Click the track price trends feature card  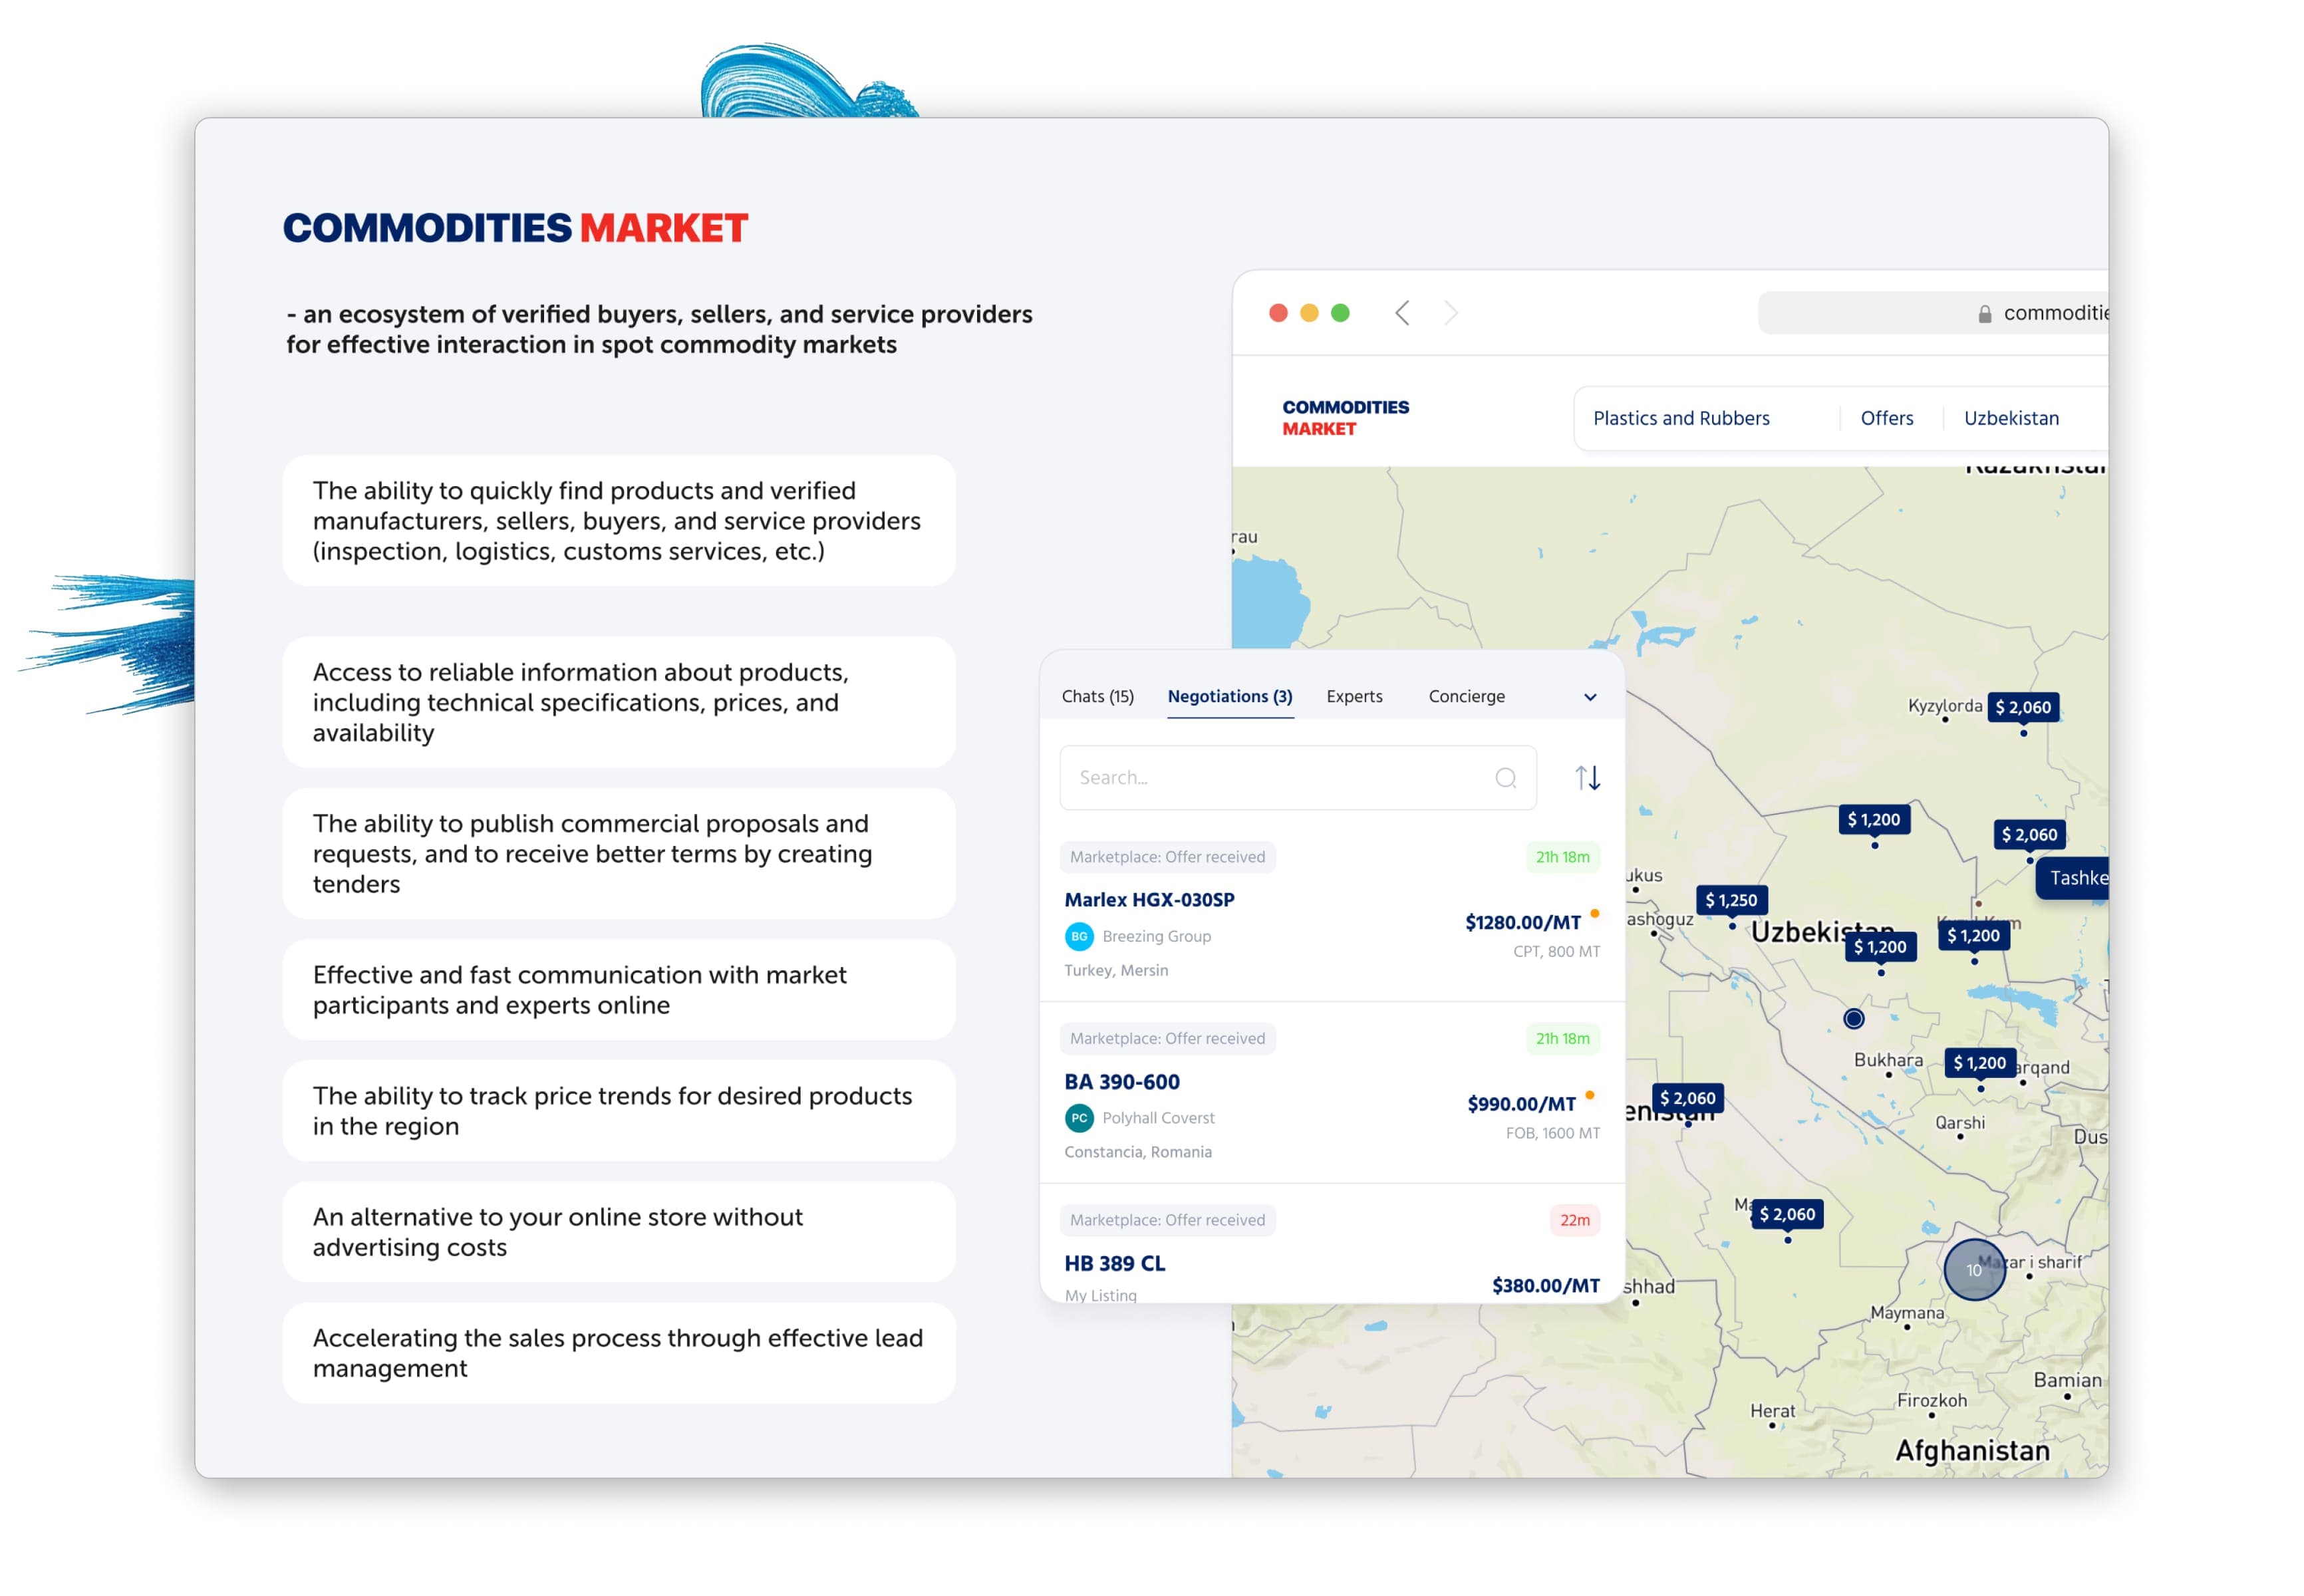(x=619, y=1112)
